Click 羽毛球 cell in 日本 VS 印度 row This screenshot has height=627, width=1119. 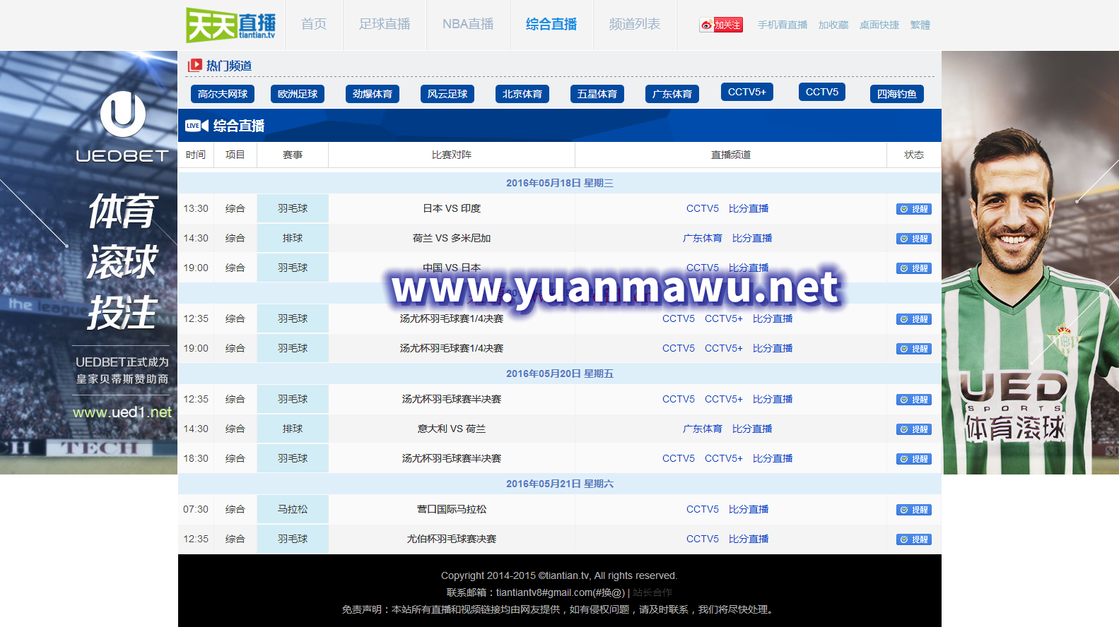point(293,209)
